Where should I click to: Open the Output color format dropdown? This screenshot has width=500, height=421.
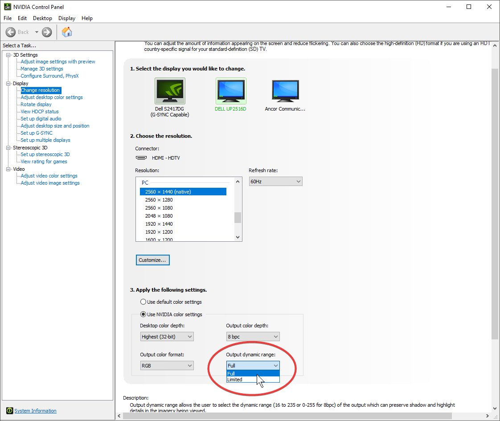tap(167, 366)
